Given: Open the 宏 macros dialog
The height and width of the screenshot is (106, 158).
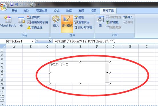Looking at the screenshot, I should [21, 22].
